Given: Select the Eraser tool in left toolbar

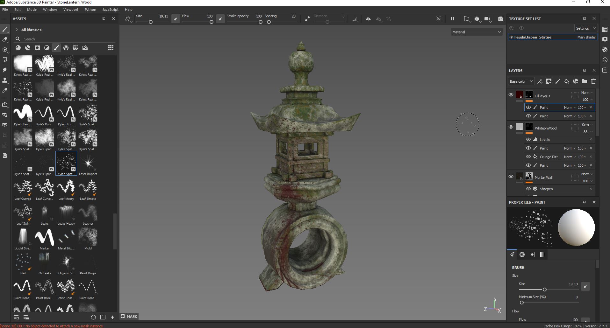Looking at the screenshot, I should [5, 39].
